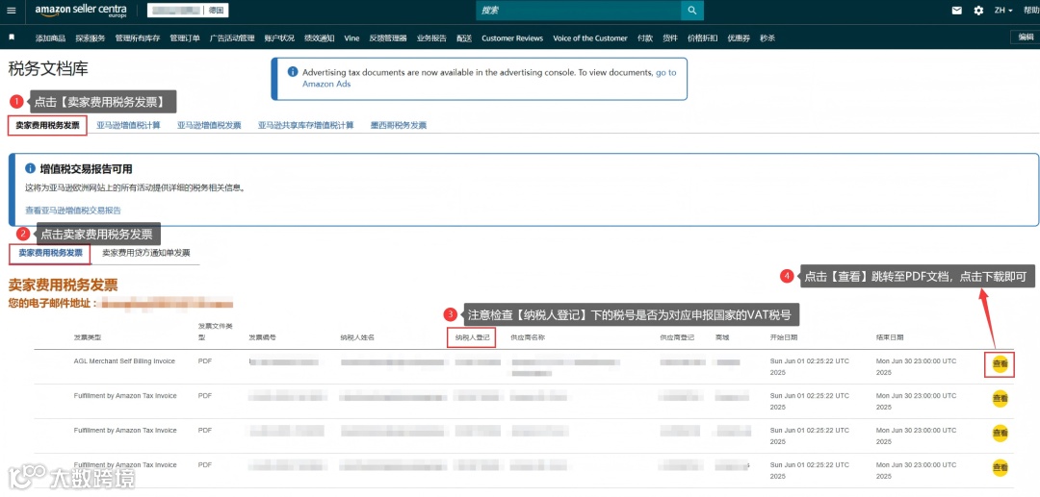Click the 开始日期 column header

tap(783, 337)
